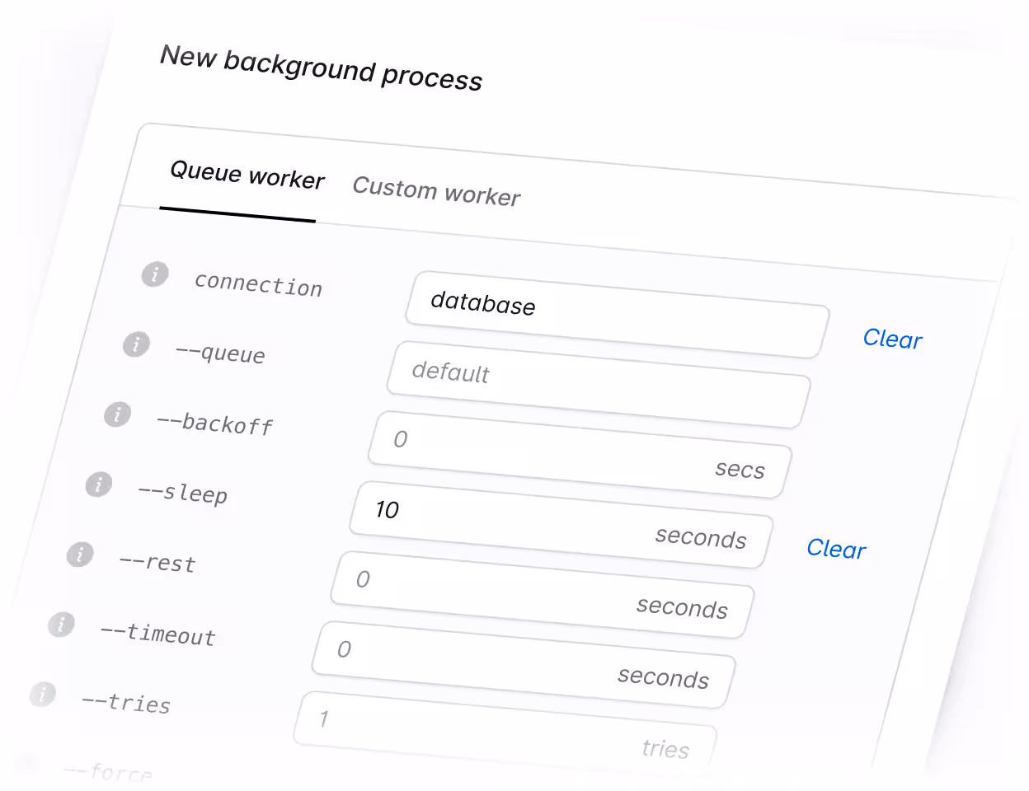Switch to Queue worker tab
The width and height of the screenshot is (1029, 791).
tap(247, 176)
